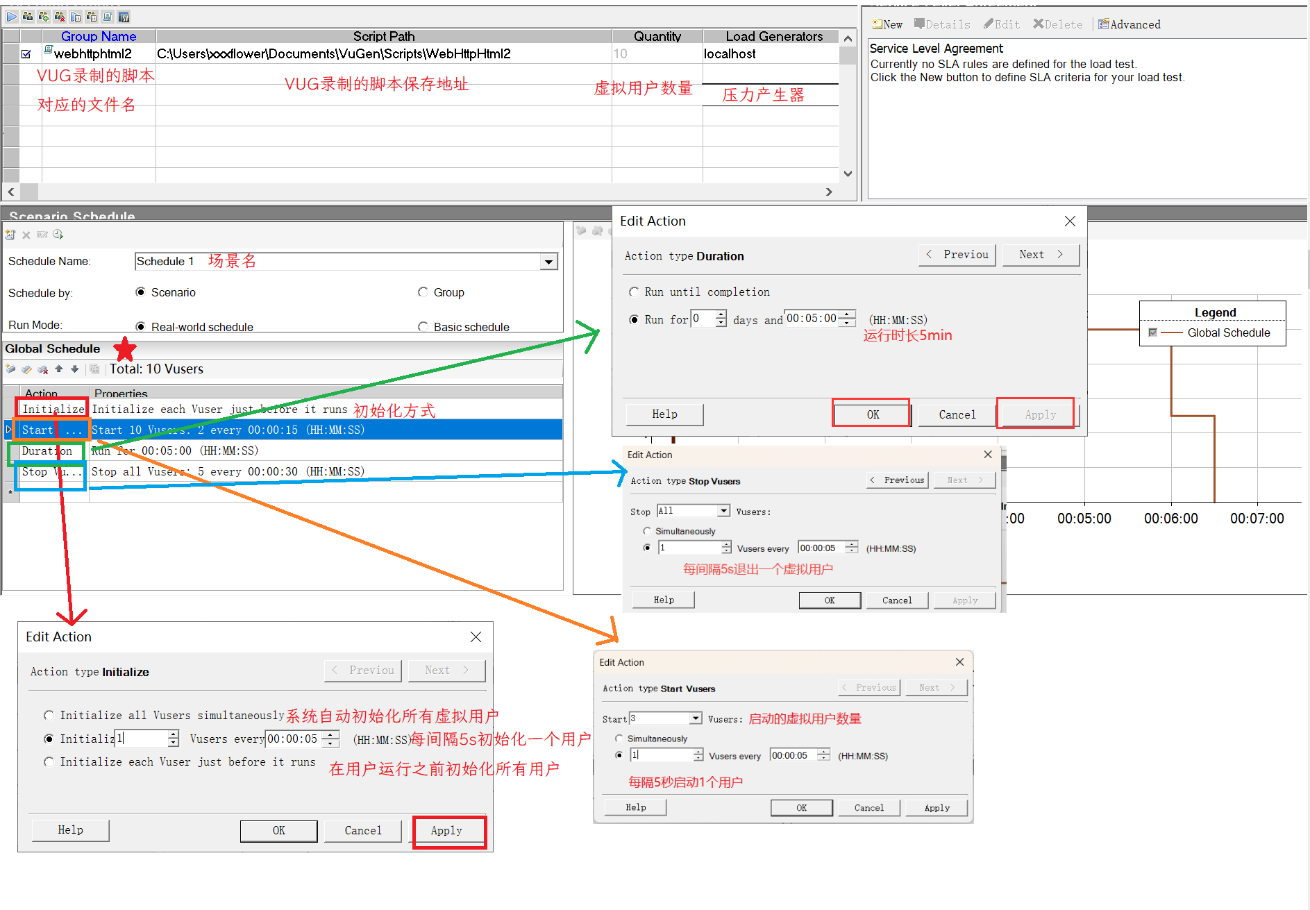Adjust the Initialize interval 00:00:05 stepper
This screenshot has height=910, width=1310.
(331, 739)
